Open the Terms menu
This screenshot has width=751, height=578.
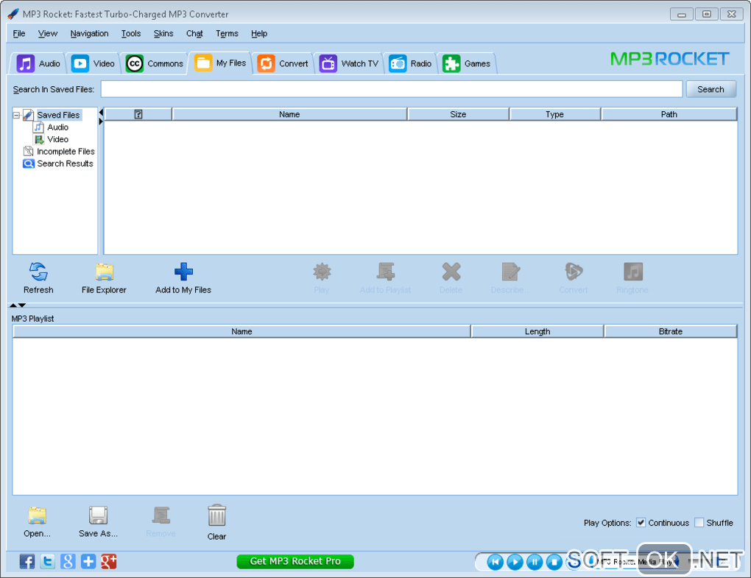click(x=227, y=34)
